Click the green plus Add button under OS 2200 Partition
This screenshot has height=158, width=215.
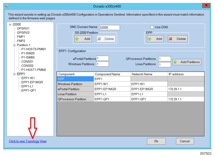[83, 39]
